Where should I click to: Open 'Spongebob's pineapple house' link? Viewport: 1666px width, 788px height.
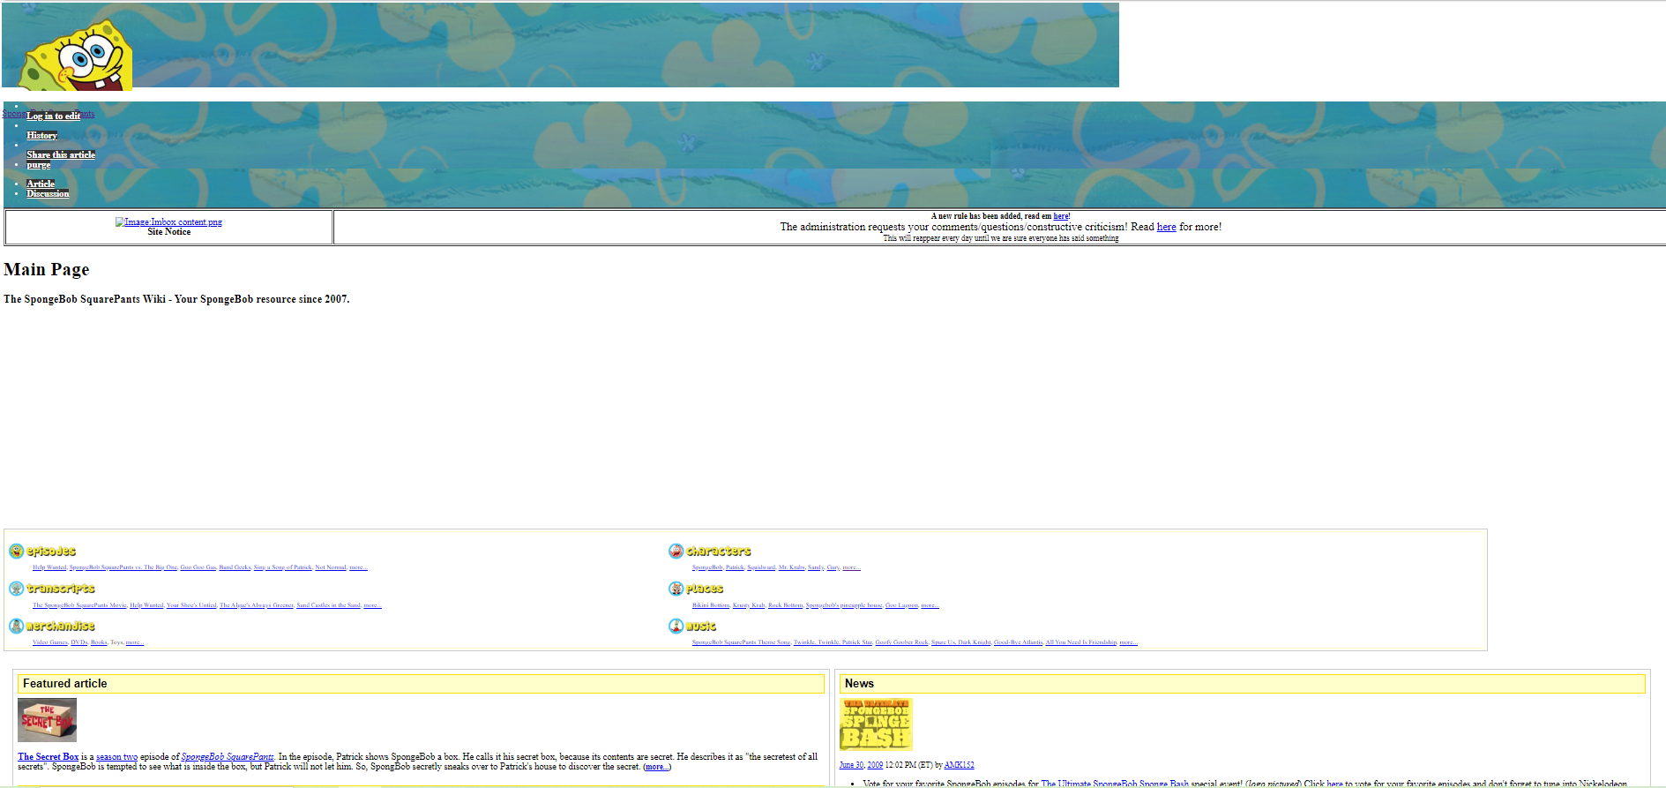(x=844, y=605)
